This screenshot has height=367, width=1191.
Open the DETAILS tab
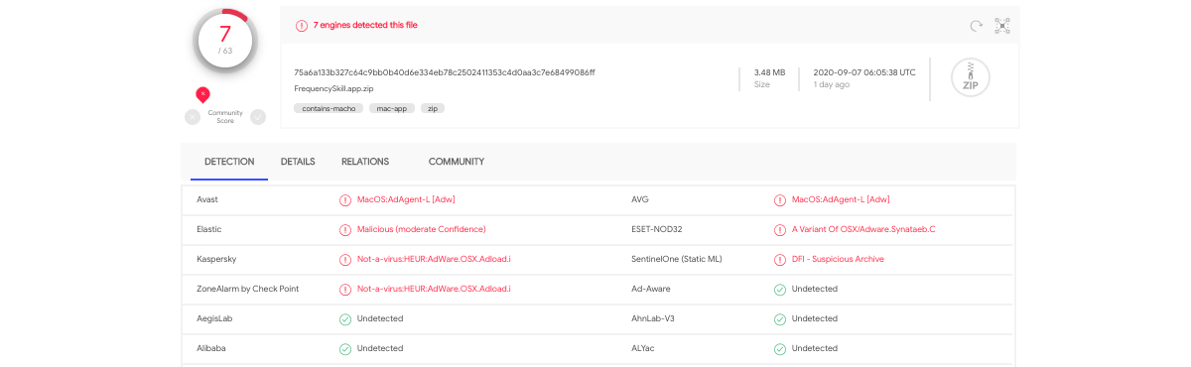point(298,162)
